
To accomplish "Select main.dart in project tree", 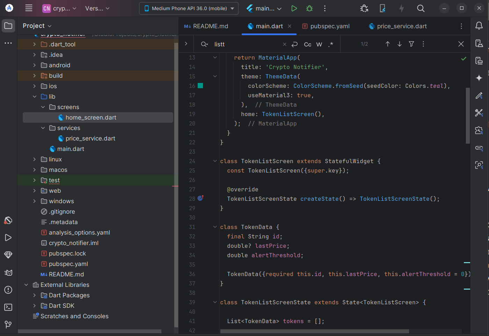I will [71, 149].
